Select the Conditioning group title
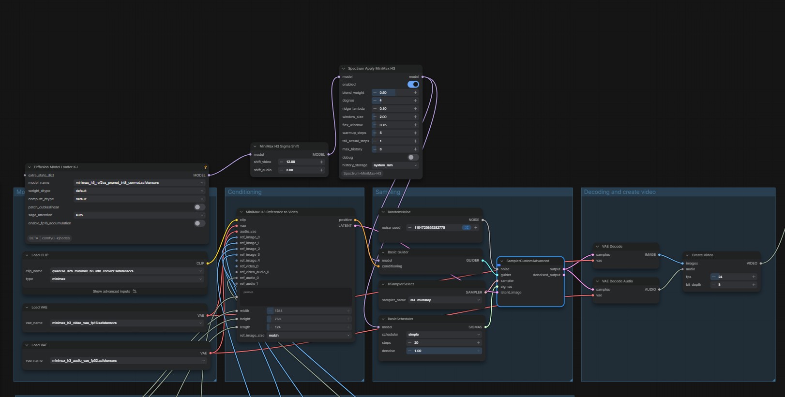Screen dimensions: 785x397 click(x=244, y=192)
